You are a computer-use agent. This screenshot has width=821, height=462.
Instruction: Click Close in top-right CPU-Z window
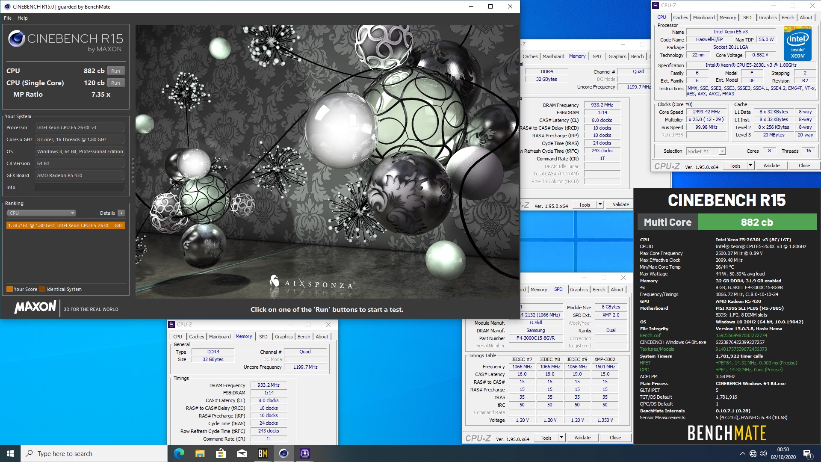[x=804, y=166]
